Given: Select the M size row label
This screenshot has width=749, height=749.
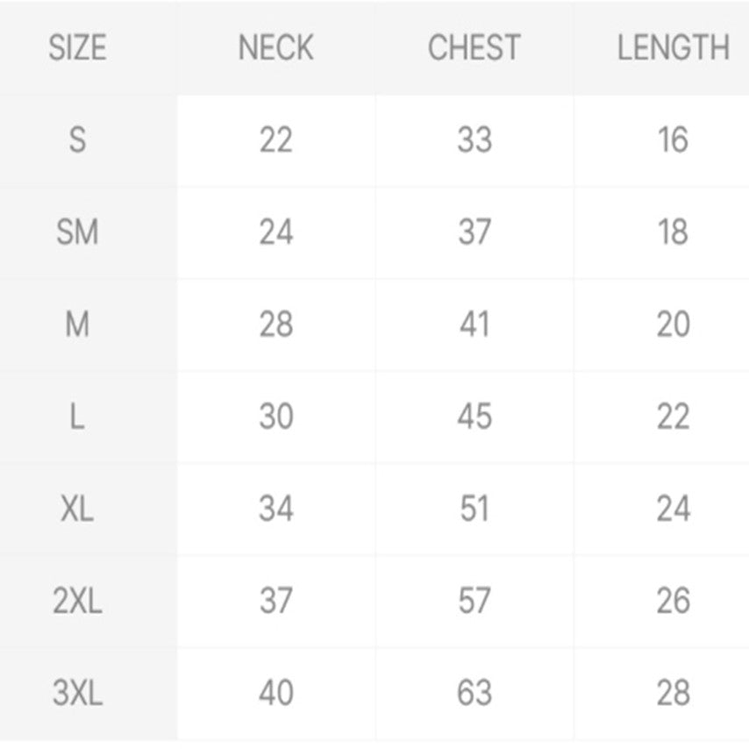Looking at the screenshot, I should click(x=78, y=325).
